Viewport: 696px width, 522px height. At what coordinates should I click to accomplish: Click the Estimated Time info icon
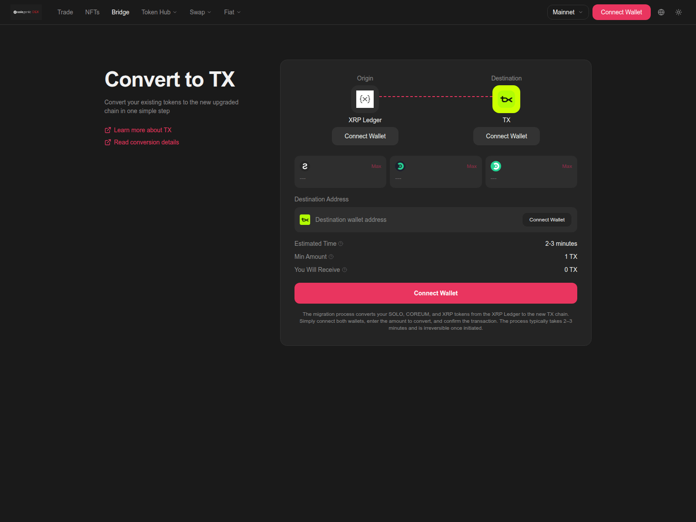[x=341, y=244]
